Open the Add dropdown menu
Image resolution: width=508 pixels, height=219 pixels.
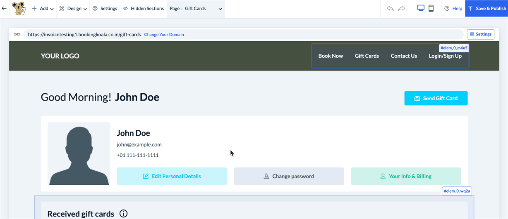[x=43, y=8]
